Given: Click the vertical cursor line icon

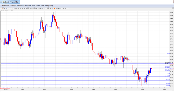Looking at the screenshot, I should [x=38, y=8].
